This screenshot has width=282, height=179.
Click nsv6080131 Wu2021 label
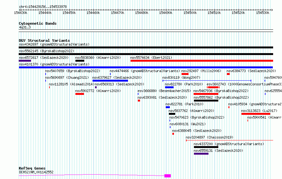coord(188,124)
